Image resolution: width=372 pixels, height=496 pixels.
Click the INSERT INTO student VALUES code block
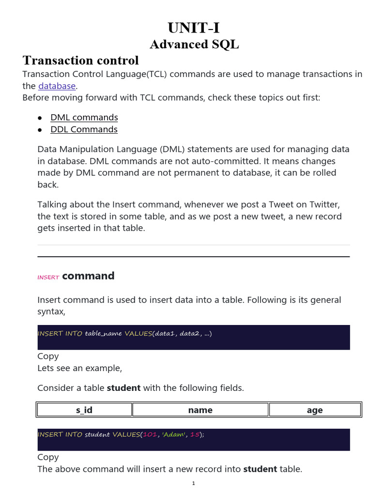(194, 440)
